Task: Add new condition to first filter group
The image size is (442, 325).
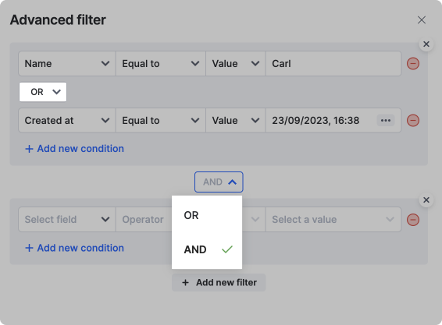Action: (x=75, y=149)
